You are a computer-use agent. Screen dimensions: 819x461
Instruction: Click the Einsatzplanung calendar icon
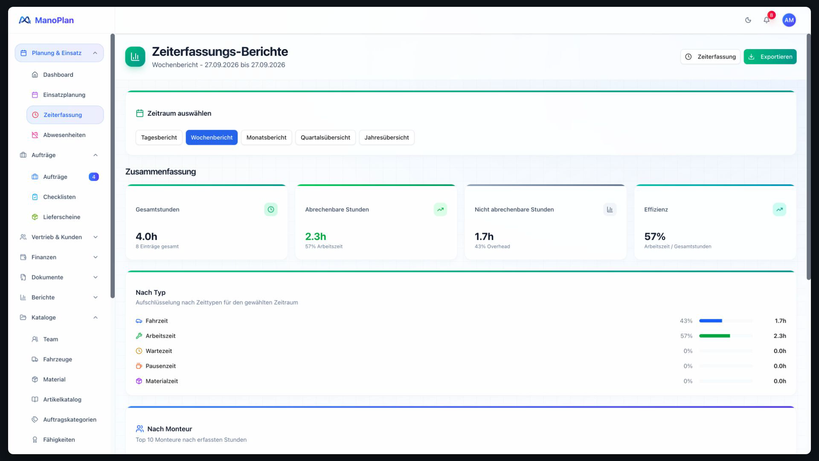(x=35, y=95)
